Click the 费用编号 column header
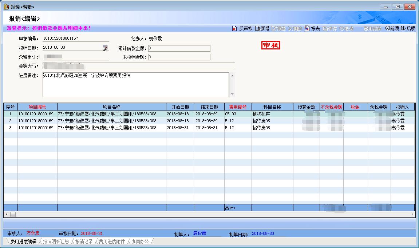This screenshot has width=419, height=248. (x=238, y=107)
